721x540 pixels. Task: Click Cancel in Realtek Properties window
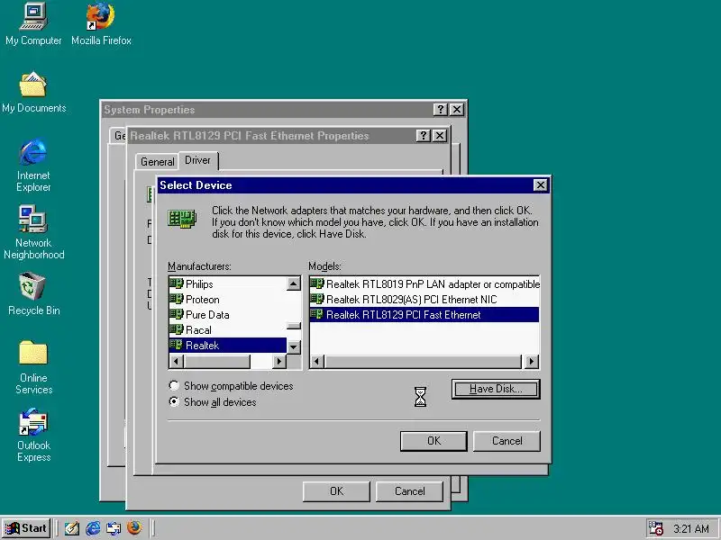coord(409,491)
